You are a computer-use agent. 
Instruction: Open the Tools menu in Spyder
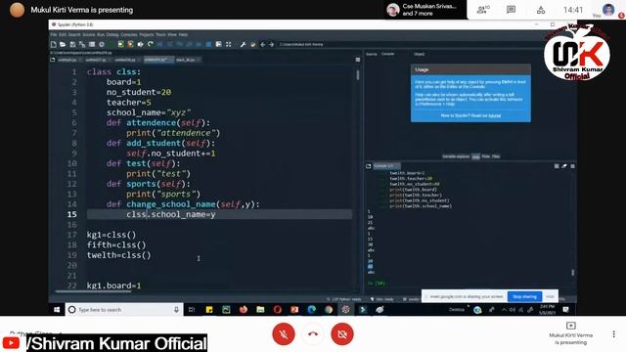click(x=160, y=35)
